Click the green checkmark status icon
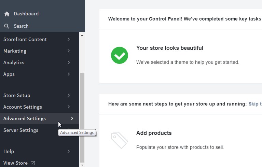 (119, 55)
